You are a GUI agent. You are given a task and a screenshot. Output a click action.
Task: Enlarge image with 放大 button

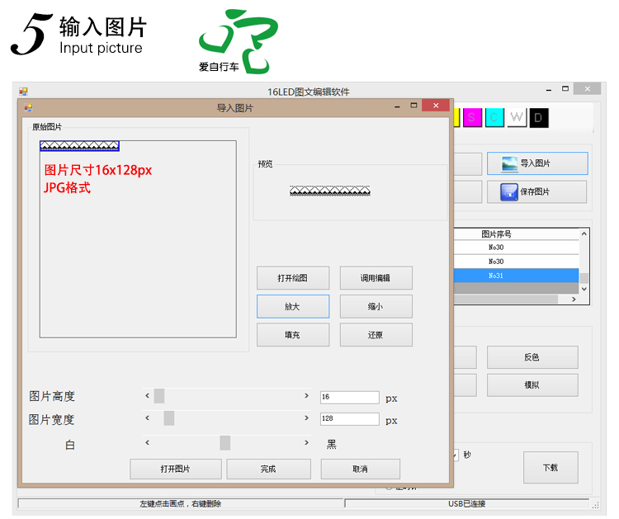click(x=292, y=306)
